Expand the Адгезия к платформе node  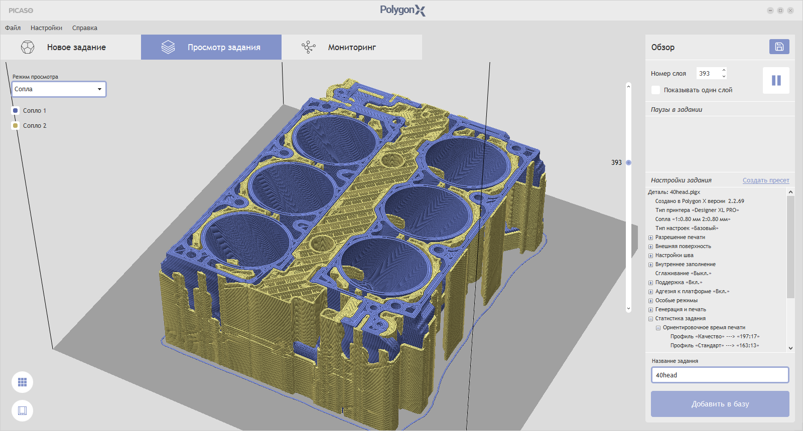coord(650,292)
